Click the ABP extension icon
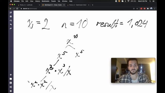This screenshot has height=93, width=165. tap(145, 9)
